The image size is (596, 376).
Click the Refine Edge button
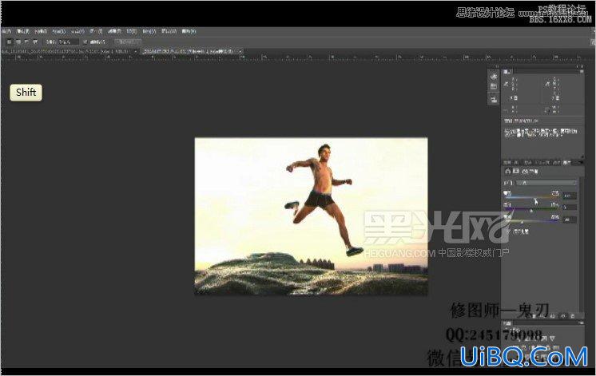pyautogui.click(x=128, y=42)
